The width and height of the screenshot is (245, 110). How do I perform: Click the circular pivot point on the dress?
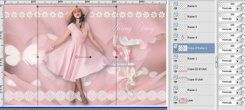coord(77,57)
